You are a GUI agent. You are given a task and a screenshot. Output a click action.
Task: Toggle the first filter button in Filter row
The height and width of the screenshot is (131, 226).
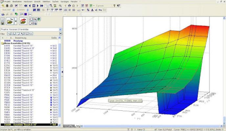tap(9, 33)
